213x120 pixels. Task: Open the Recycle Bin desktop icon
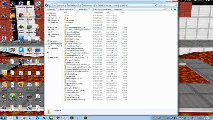click(x=13, y=27)
